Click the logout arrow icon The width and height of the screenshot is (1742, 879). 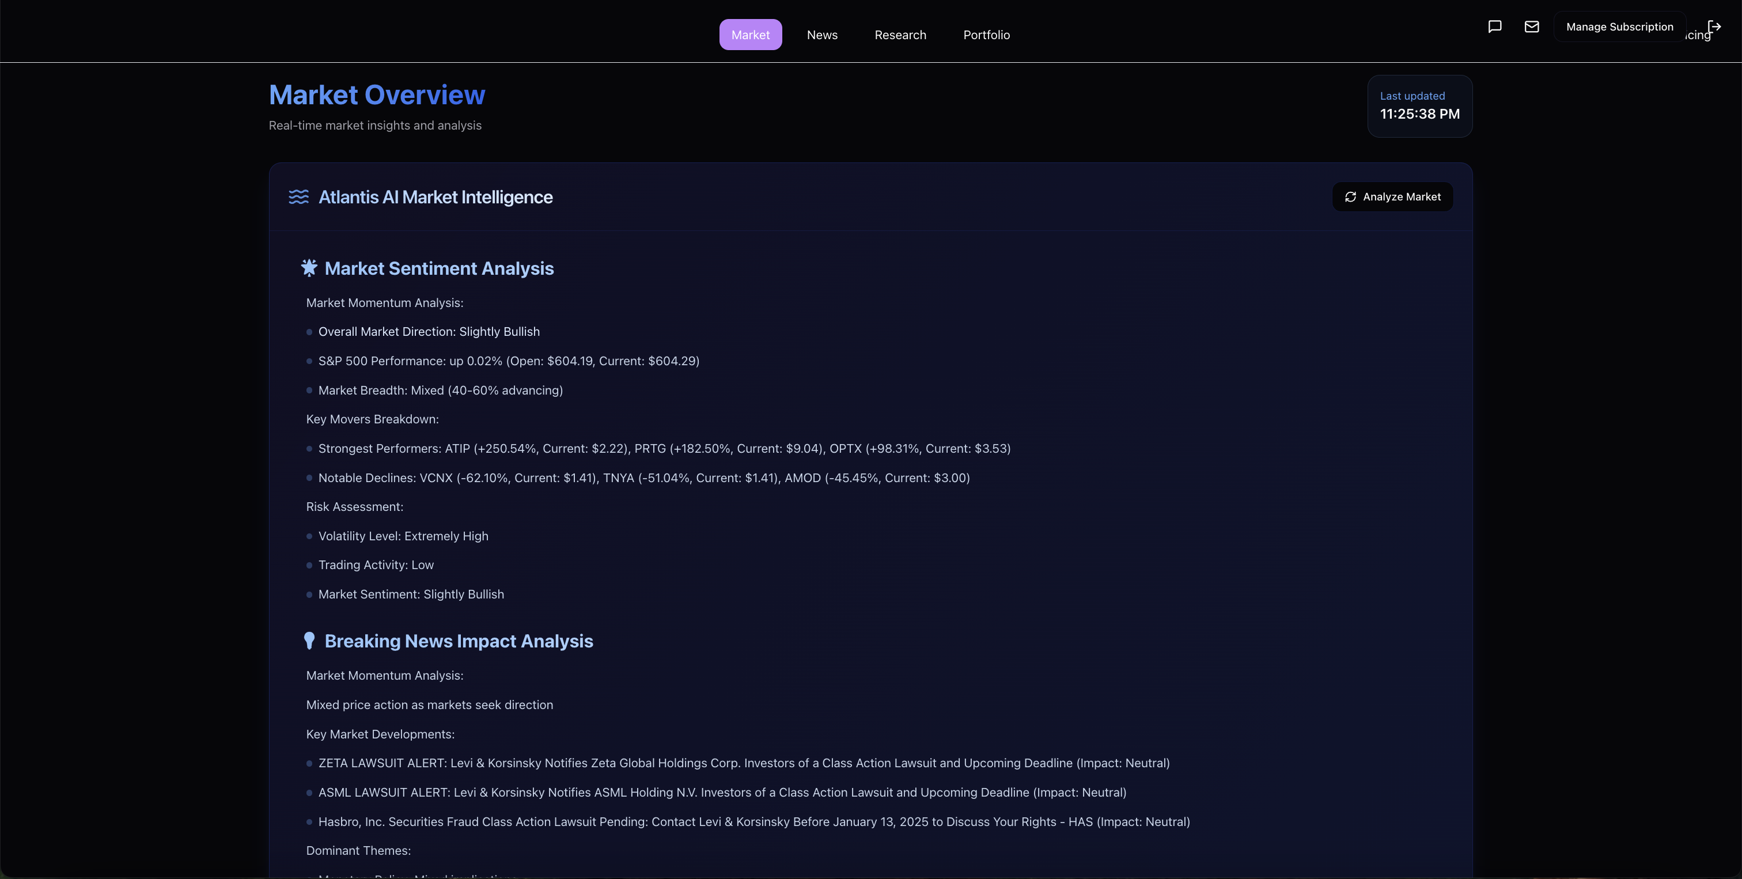pos(1714,26)
